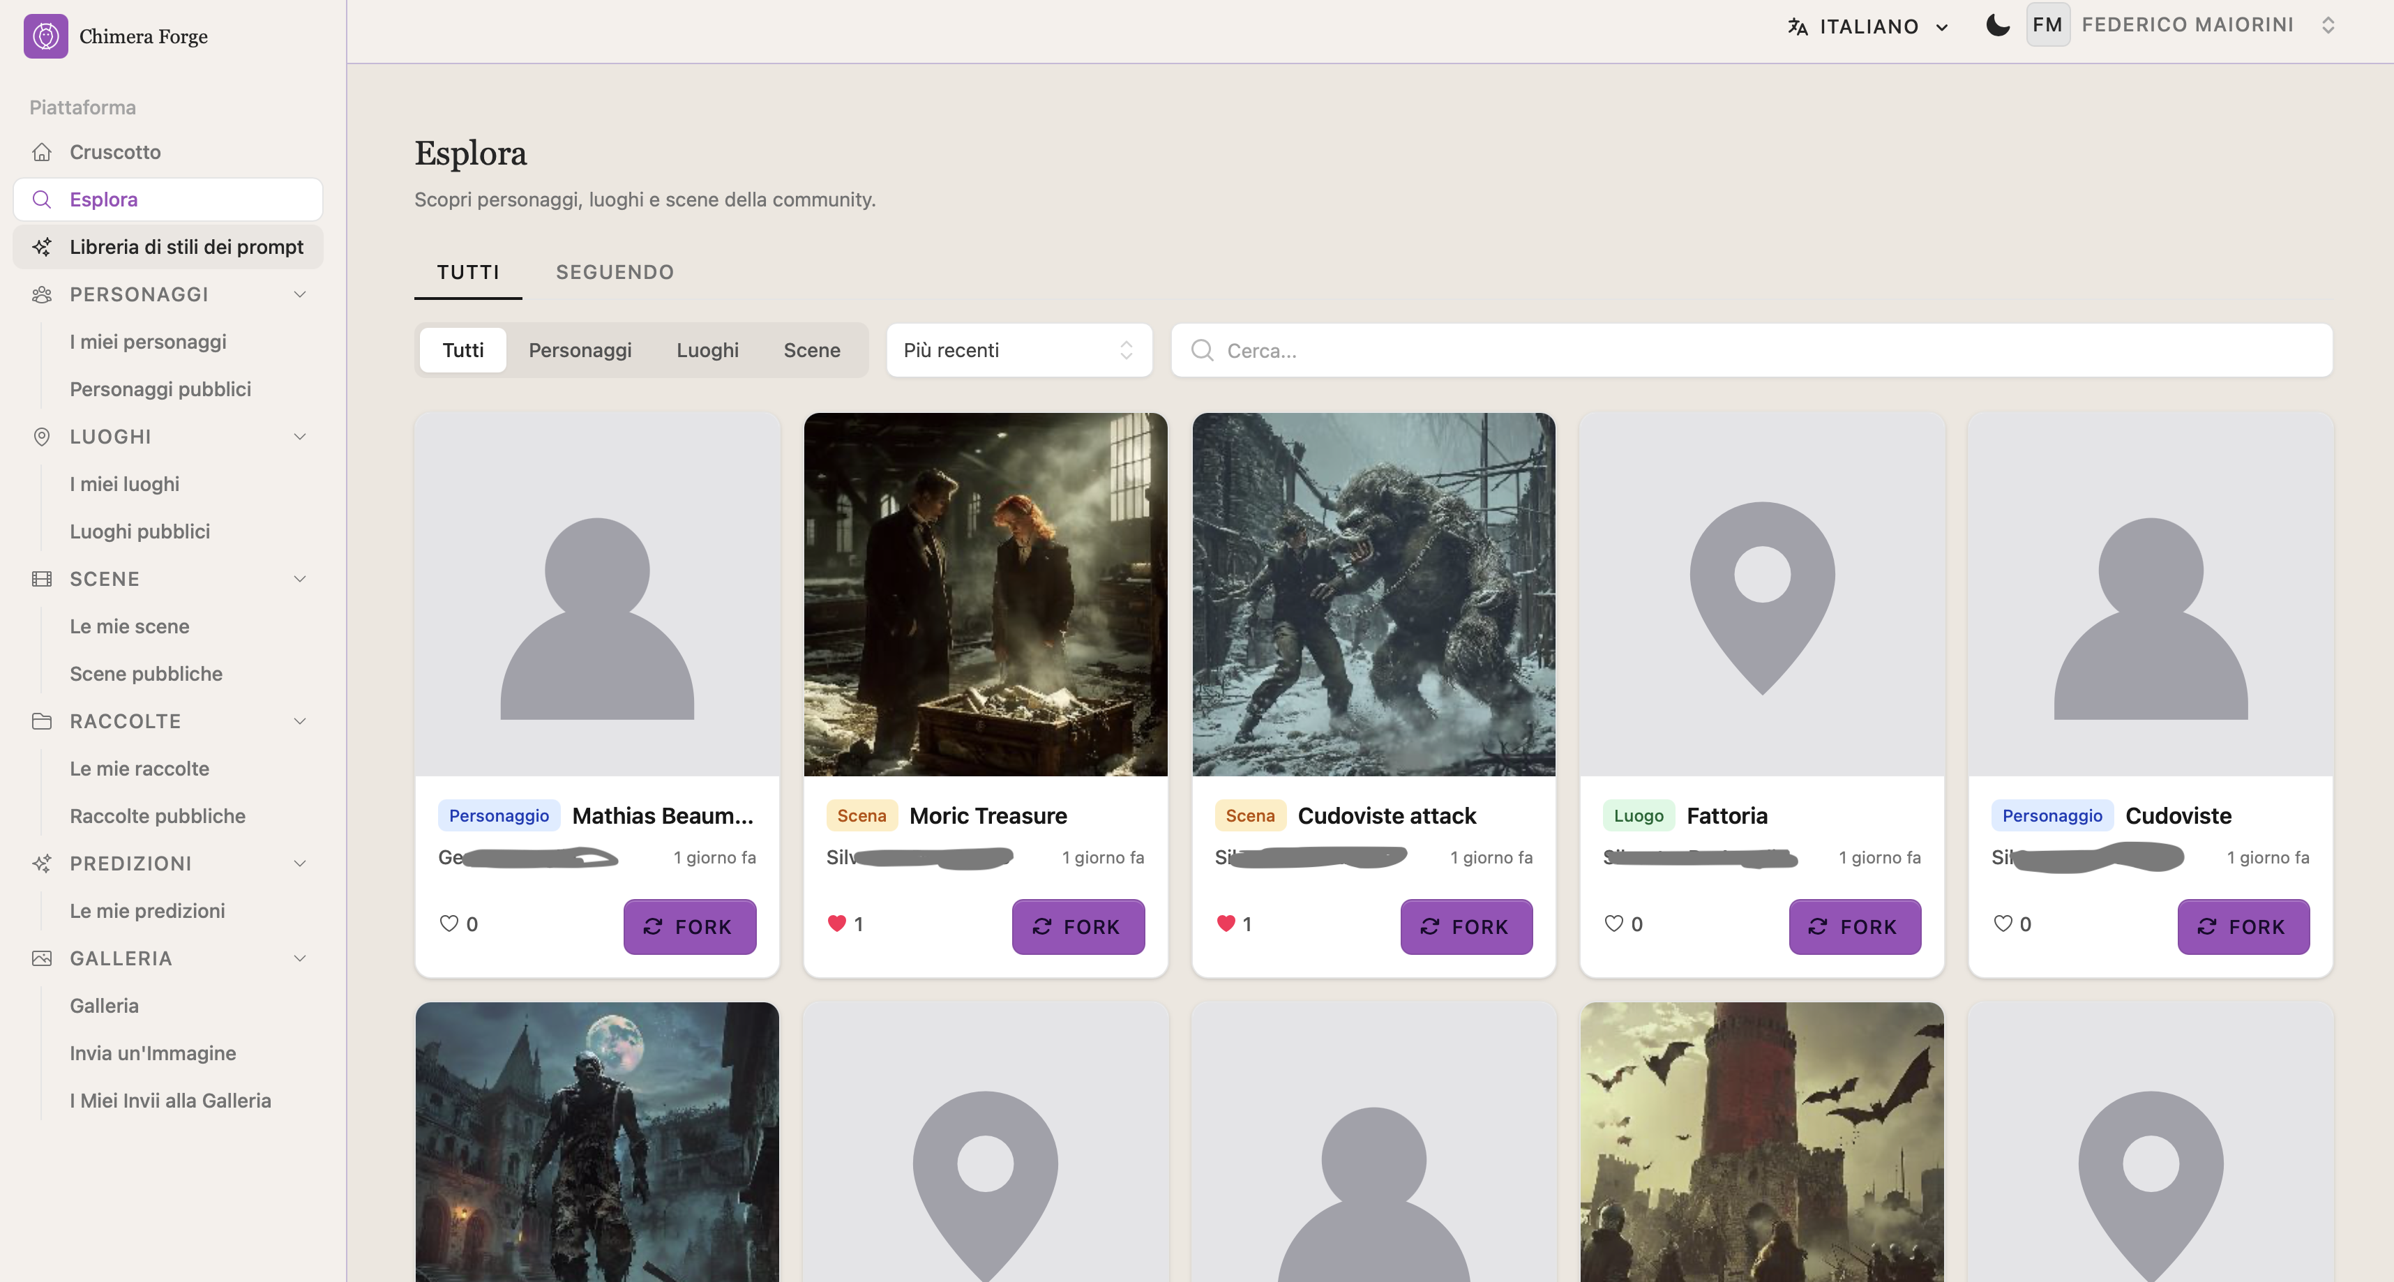Click the Personaggi group icon
This screenshot has width=2394, height=1282.
click(42, 294)
